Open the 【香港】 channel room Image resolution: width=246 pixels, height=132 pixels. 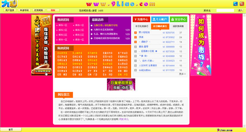[x=77, y=74]
